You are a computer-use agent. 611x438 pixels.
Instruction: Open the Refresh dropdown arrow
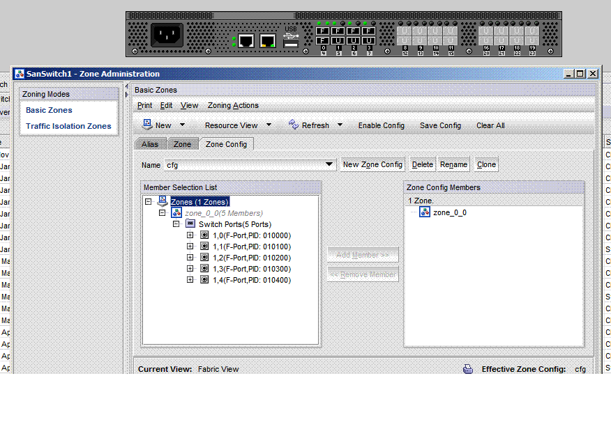pos(340,125)
